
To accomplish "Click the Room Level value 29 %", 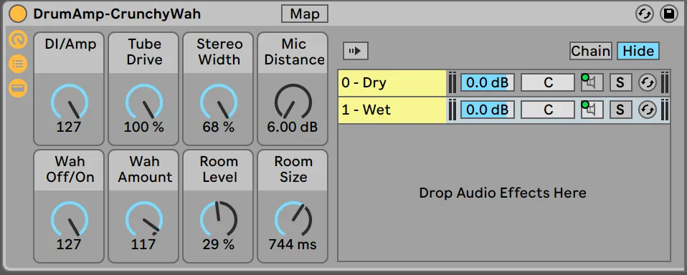I will point(218,244).
